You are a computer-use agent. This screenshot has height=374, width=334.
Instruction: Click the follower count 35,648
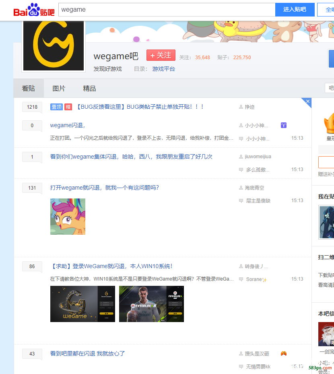(x=203, y=58)
